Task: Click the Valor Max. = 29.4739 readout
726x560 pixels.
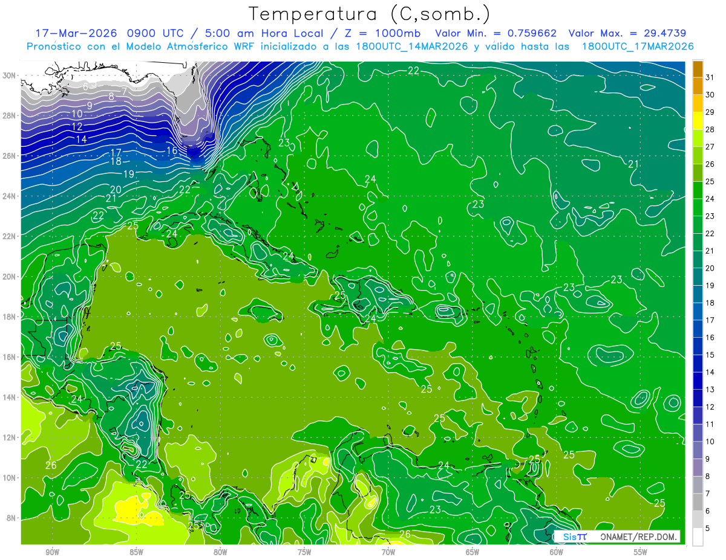Action: (627, 33)
